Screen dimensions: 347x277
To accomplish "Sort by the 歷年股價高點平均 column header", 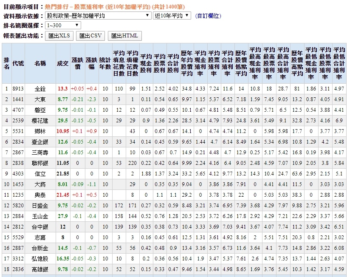I will tap(297, 63).
